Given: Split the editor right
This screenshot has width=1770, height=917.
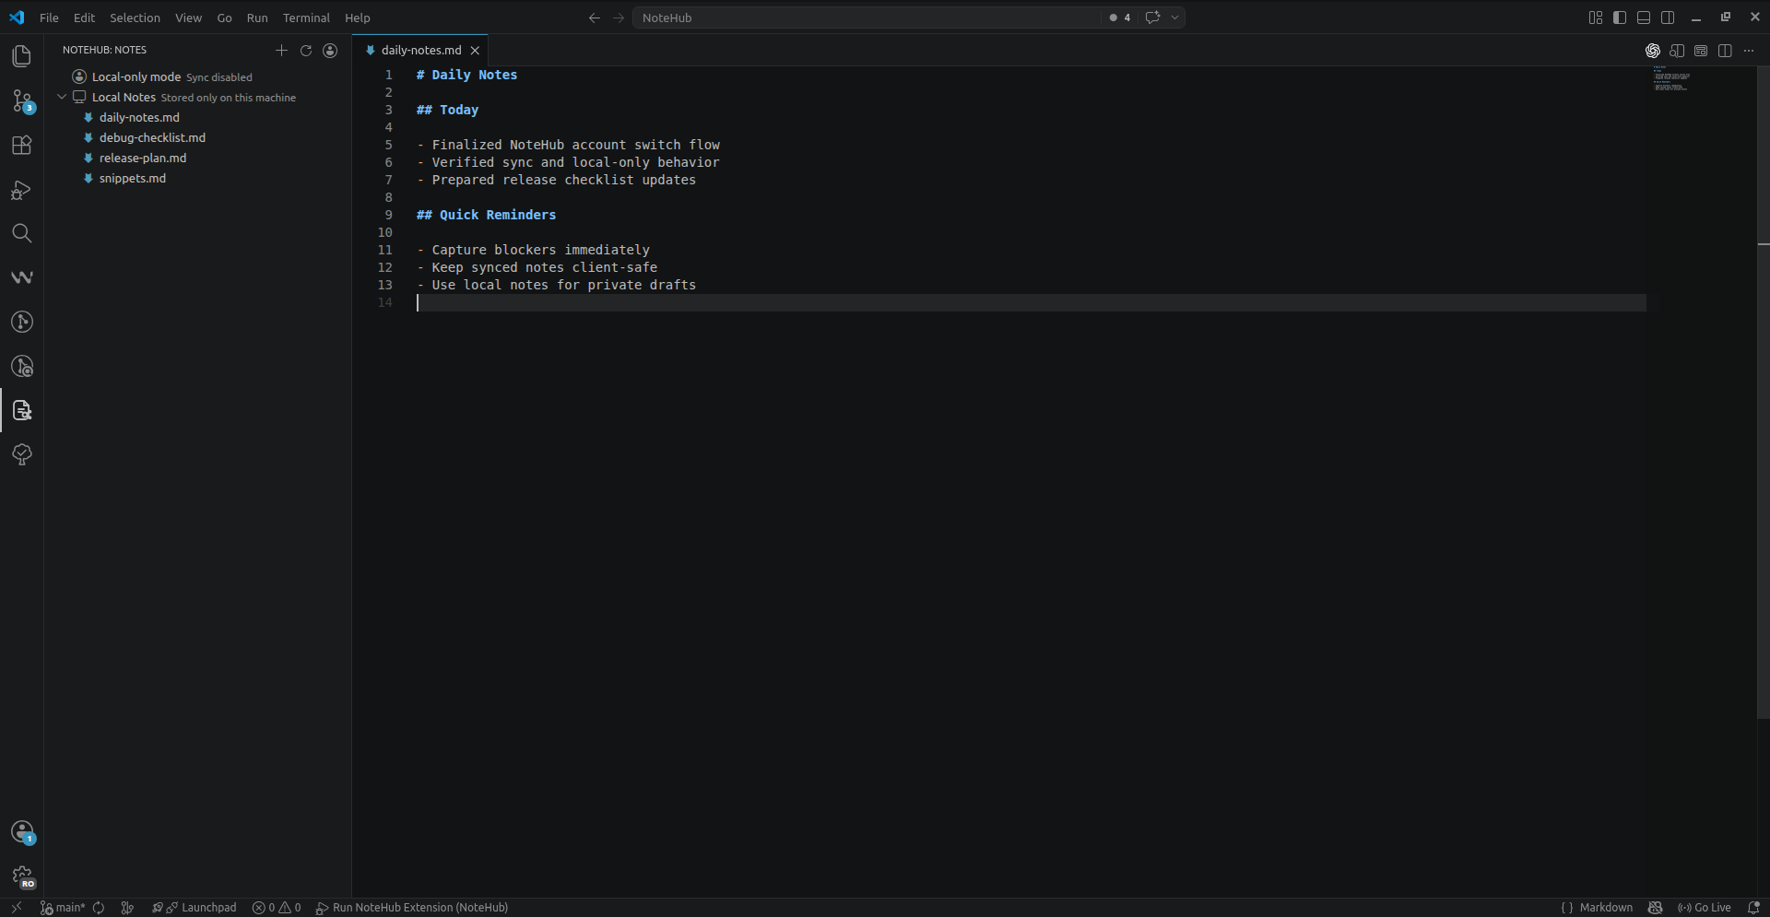Looking at the screenshot, I should (x=1725, y=51).
